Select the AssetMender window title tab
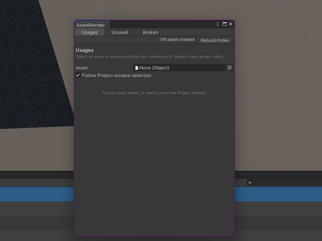 [x=92, y=25]
